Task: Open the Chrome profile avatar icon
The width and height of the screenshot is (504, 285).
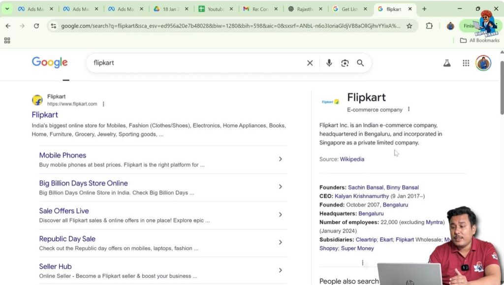Action: pyautogui.click(x=450, y=25)
